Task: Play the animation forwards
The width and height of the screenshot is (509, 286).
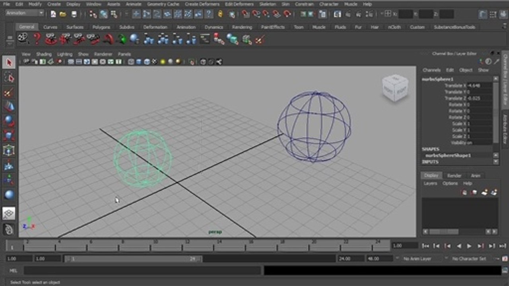Action: pos(469,246)
